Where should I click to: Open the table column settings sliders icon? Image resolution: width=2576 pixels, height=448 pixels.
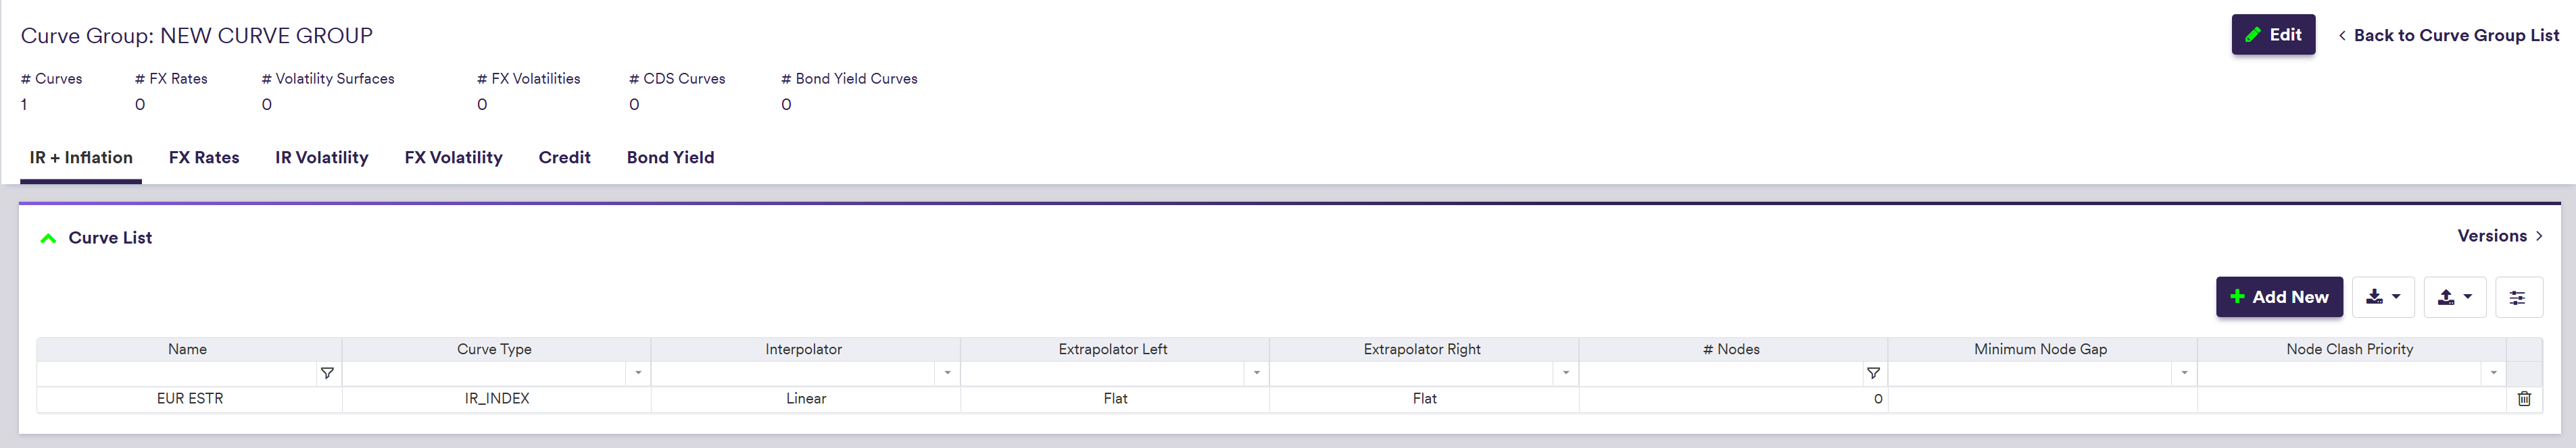click(x=2518, y=298)
